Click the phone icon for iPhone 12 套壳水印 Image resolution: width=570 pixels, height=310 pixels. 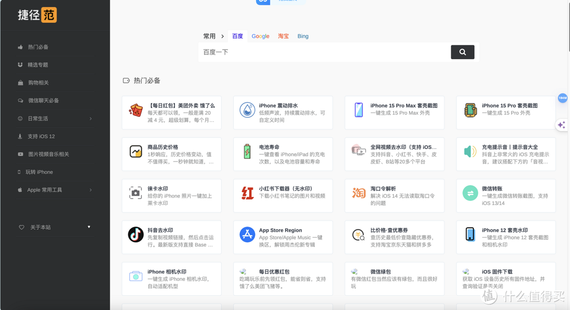point(470,234)
